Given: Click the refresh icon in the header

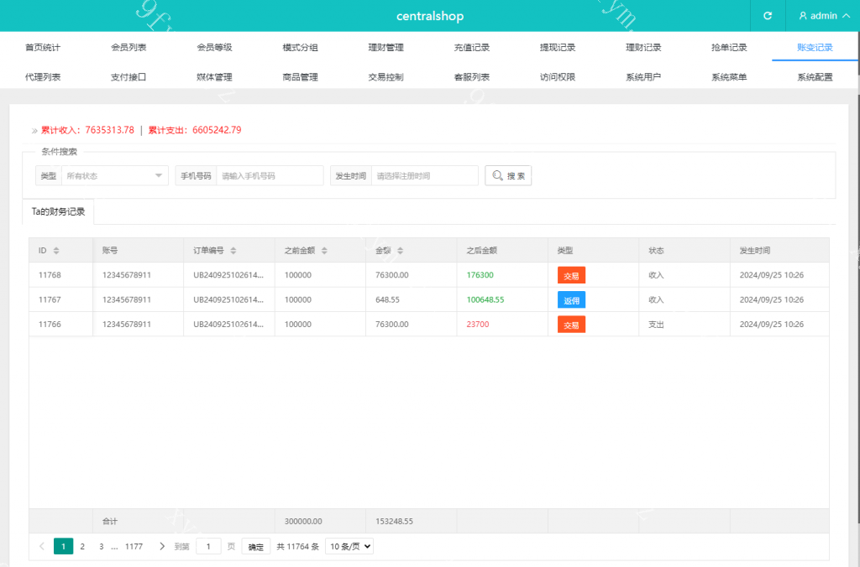Looking at the screenshot, I should pyautogui.click(x=768, y=16).
